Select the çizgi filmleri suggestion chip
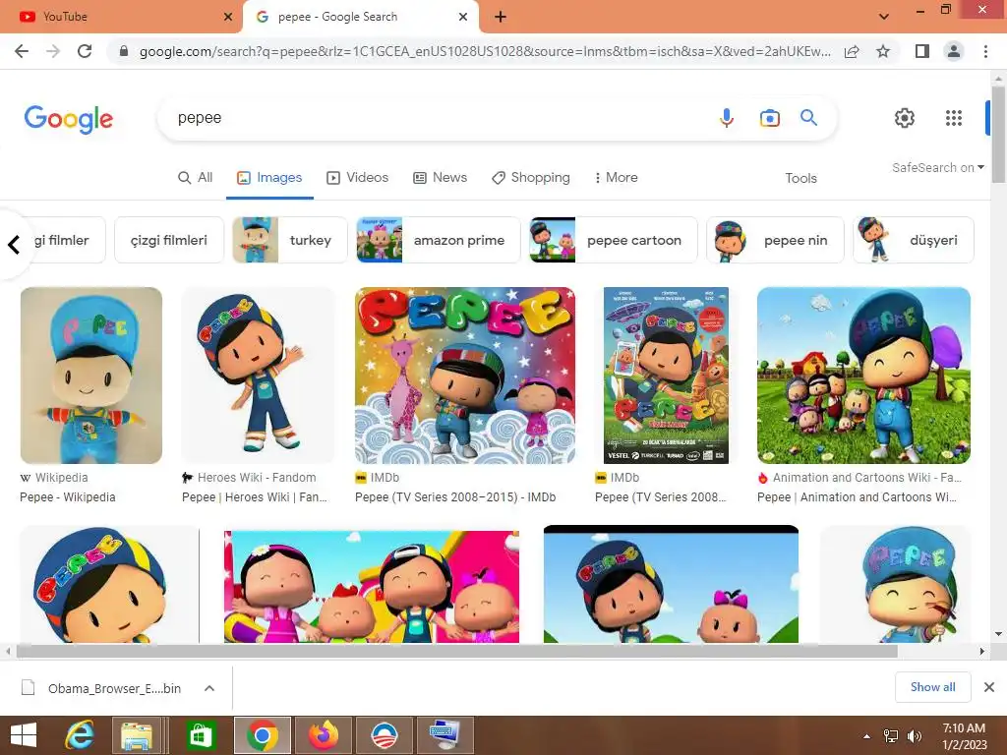Image resolution: width=1007 pixels, height=755 pixels. (169, 240)
